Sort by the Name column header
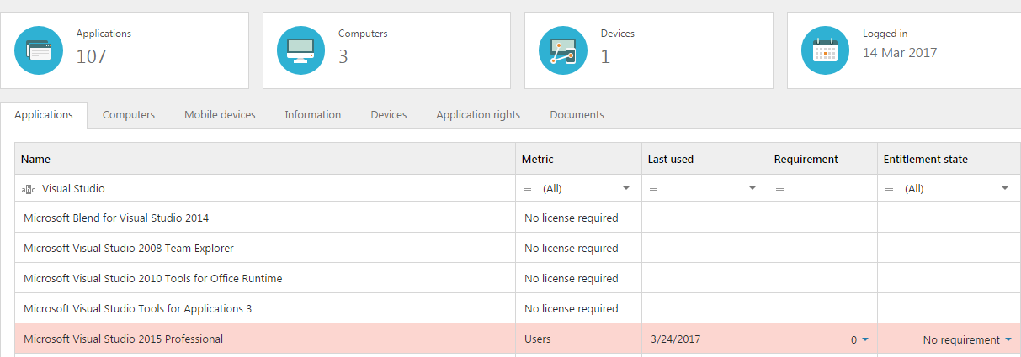This screenshot has height=357, width=1021. (x=265, y=159)
